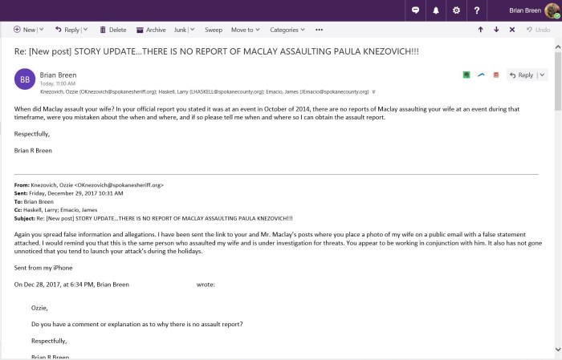Image resolution: width=562 pixels, height=360 pixels.
Task: Open more actions ellipsis menu
Action: tap(319, 30)
